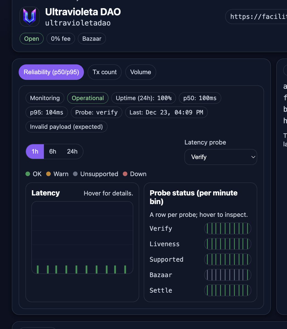Image resolution: width=287 pixels, height=329 pixels.
Task: Click the ultravioletadao handle text
Action: click(78, 23)
